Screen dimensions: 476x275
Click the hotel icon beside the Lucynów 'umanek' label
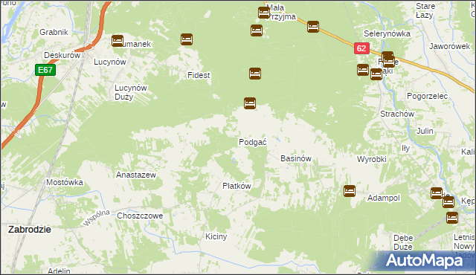[118, 41]
